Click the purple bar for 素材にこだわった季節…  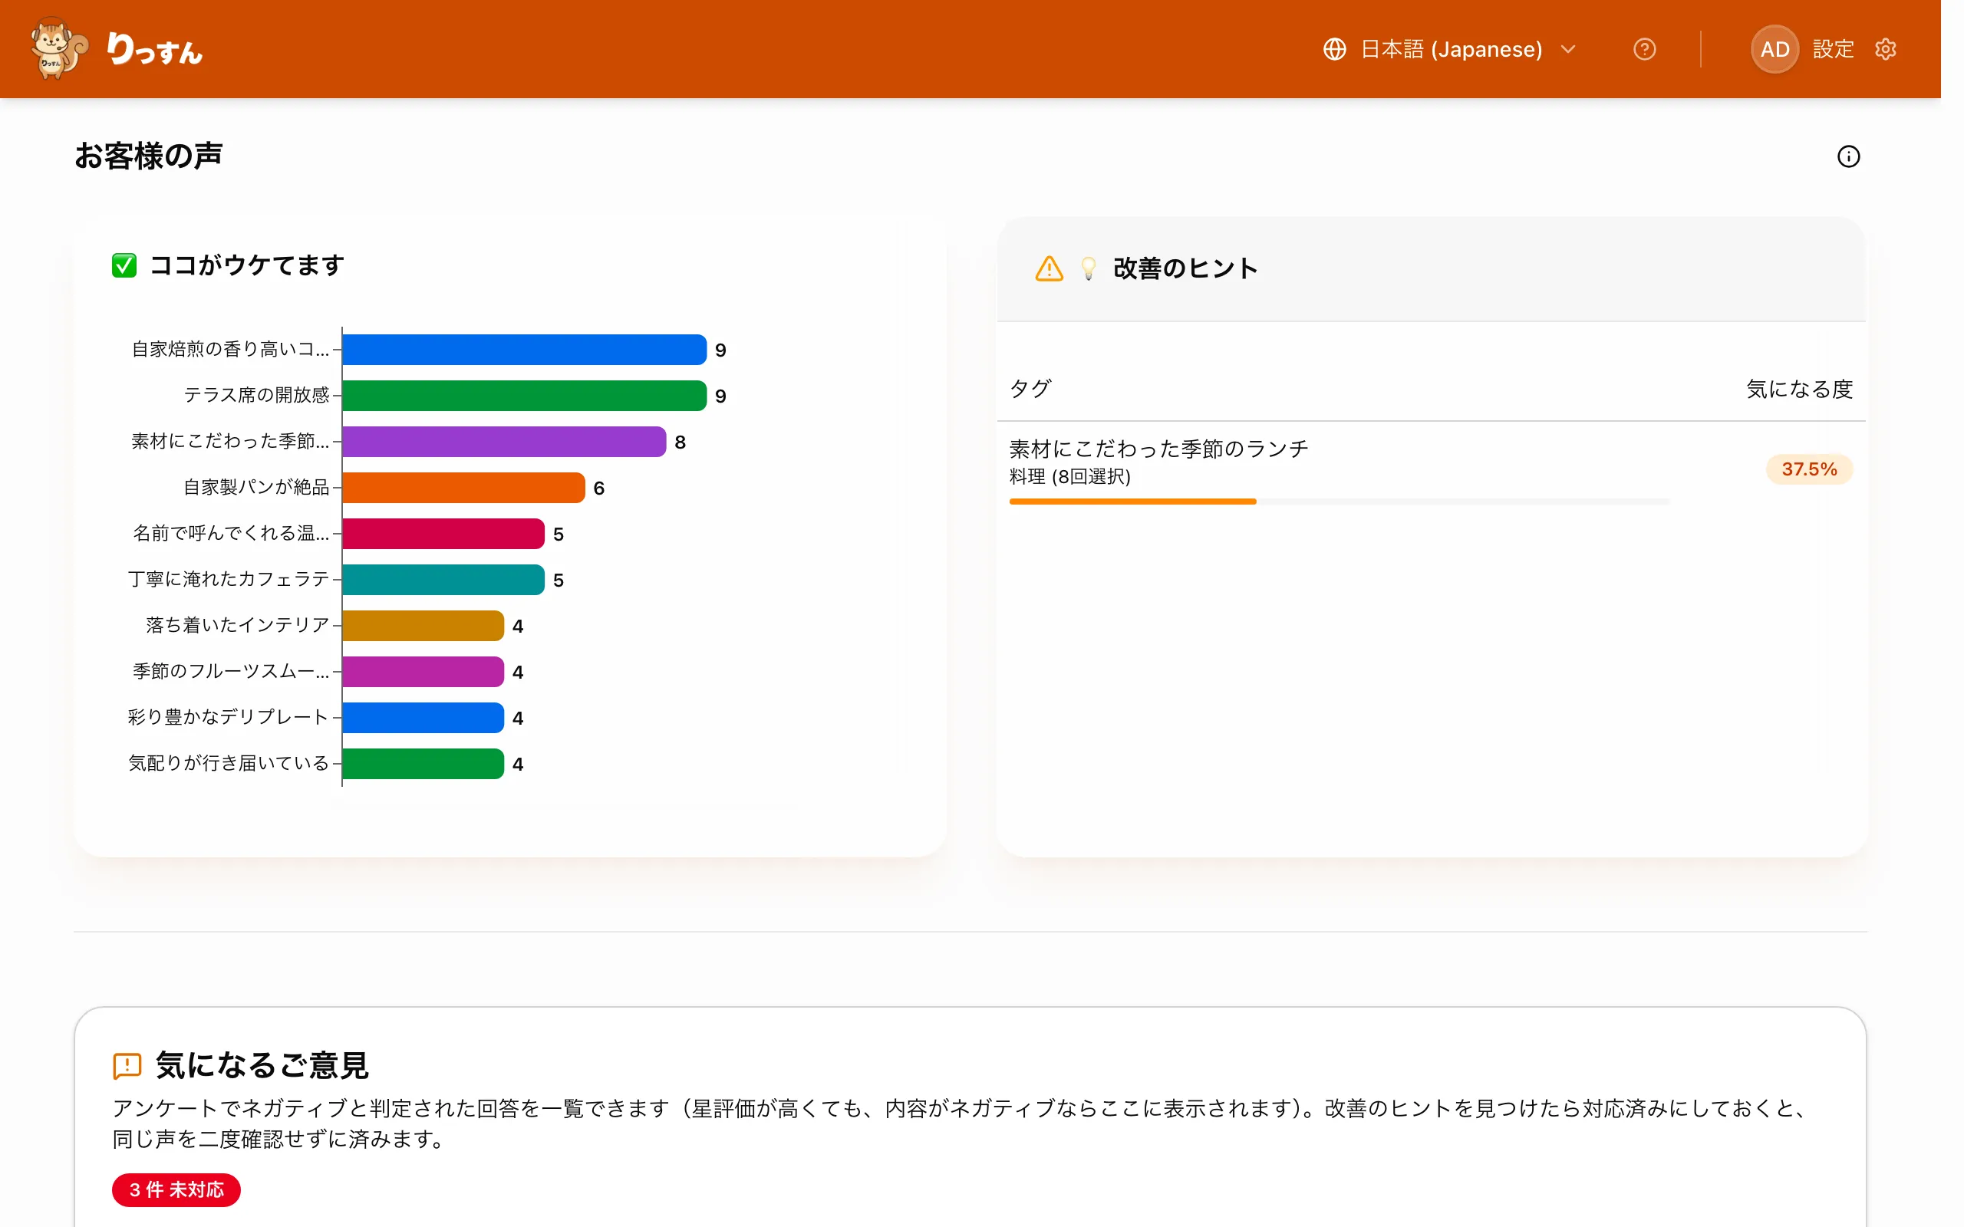point(504,442)
